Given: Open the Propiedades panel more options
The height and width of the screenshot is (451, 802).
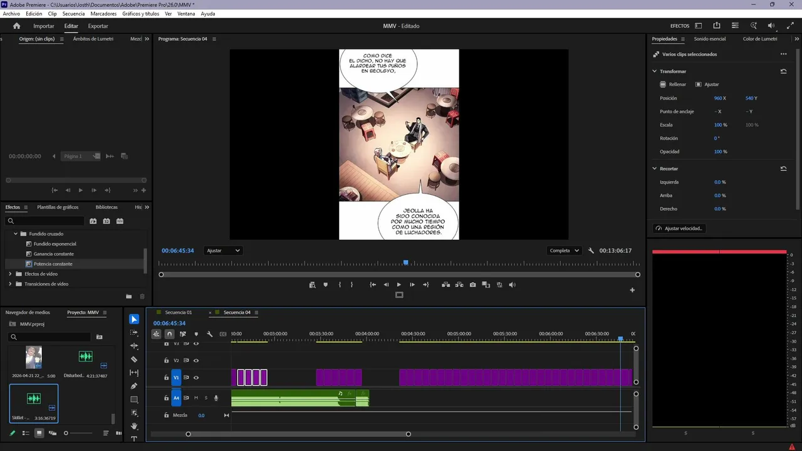Looking at the screenshot, I should tap(783, 54).
